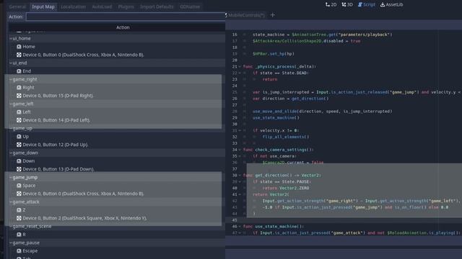Click the "$HPBar.set_hp(hp)" code line
The height and width of the screenshot is (259, 462).
point(273,54)
